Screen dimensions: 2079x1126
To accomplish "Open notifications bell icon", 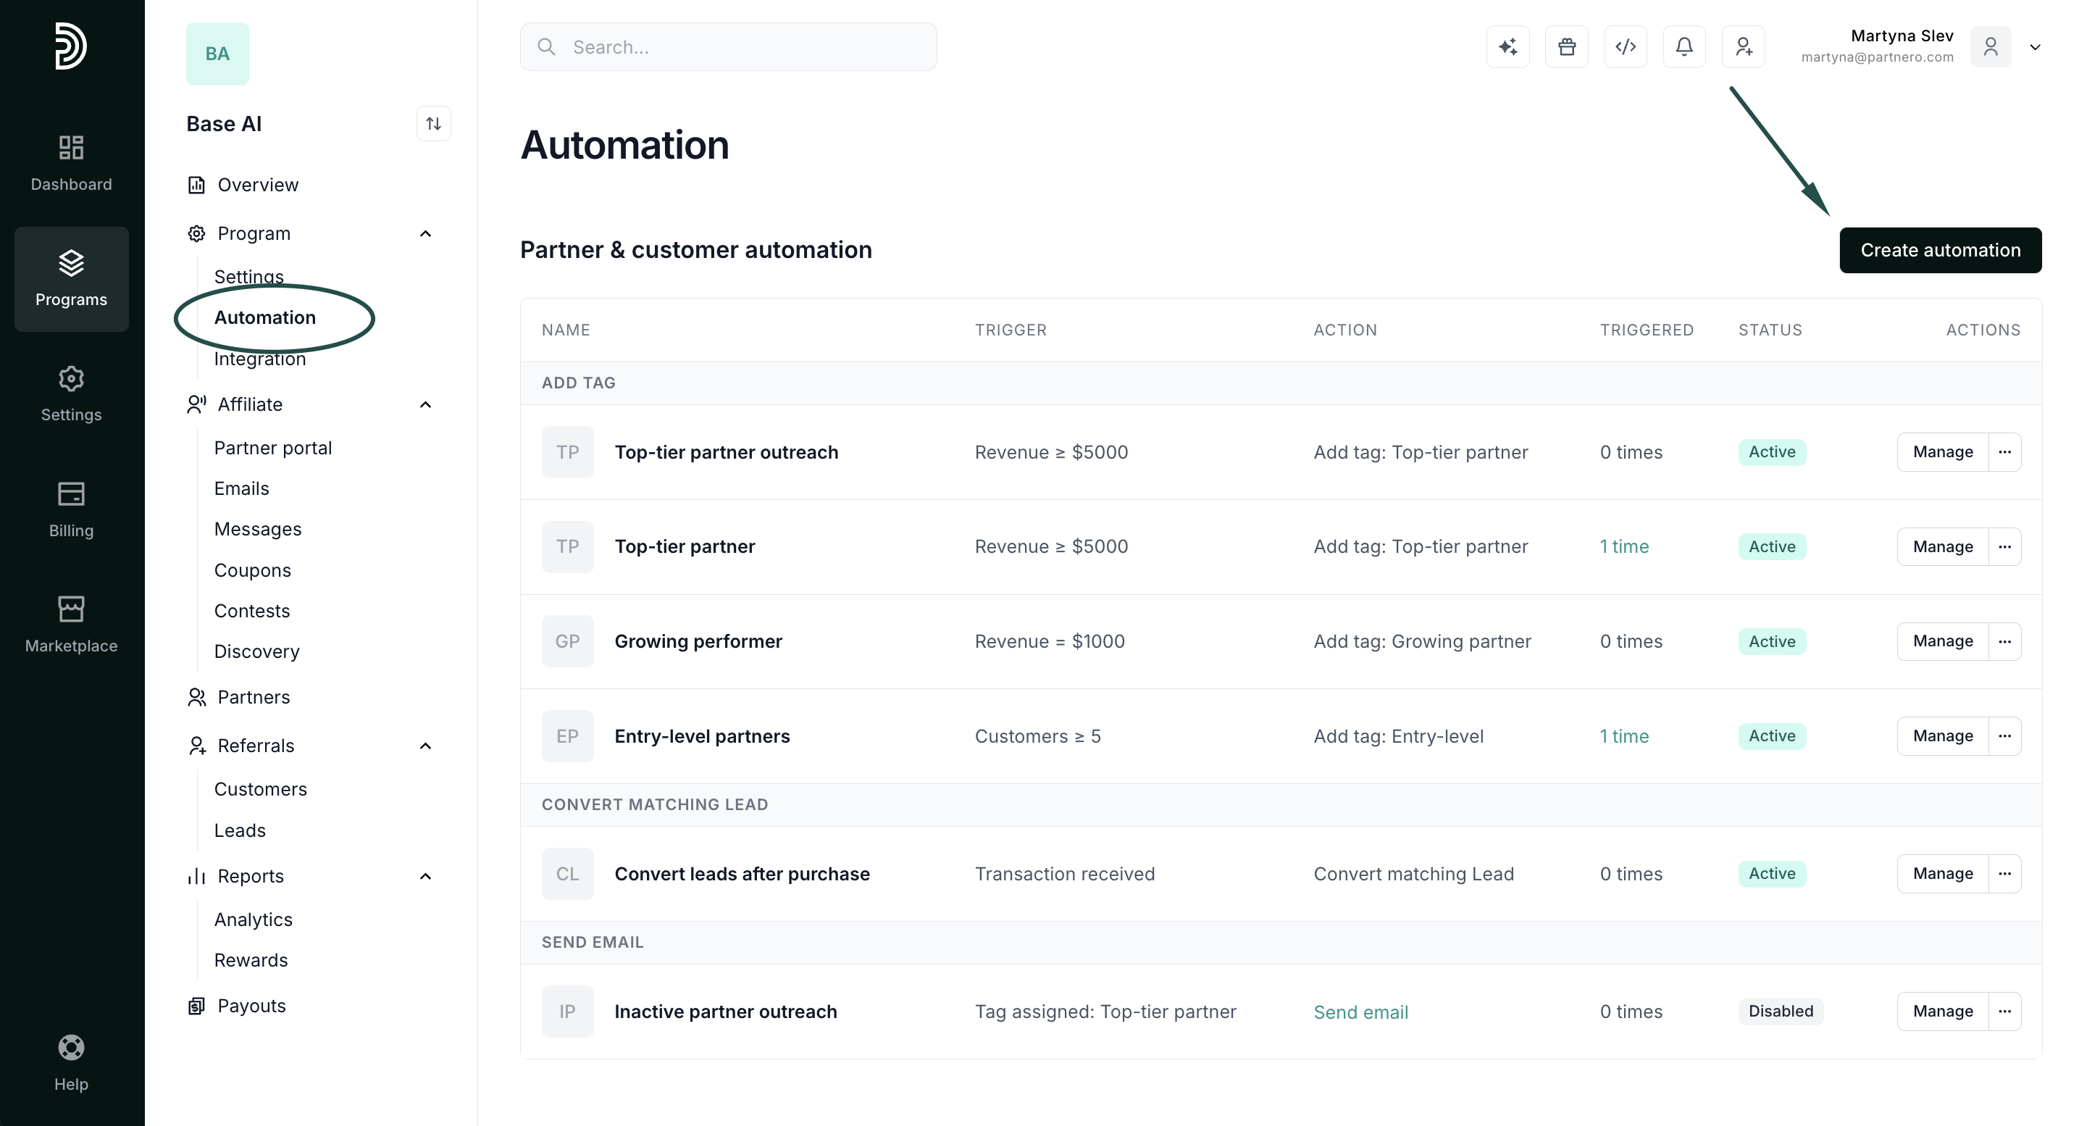I will pos(1684,47).
